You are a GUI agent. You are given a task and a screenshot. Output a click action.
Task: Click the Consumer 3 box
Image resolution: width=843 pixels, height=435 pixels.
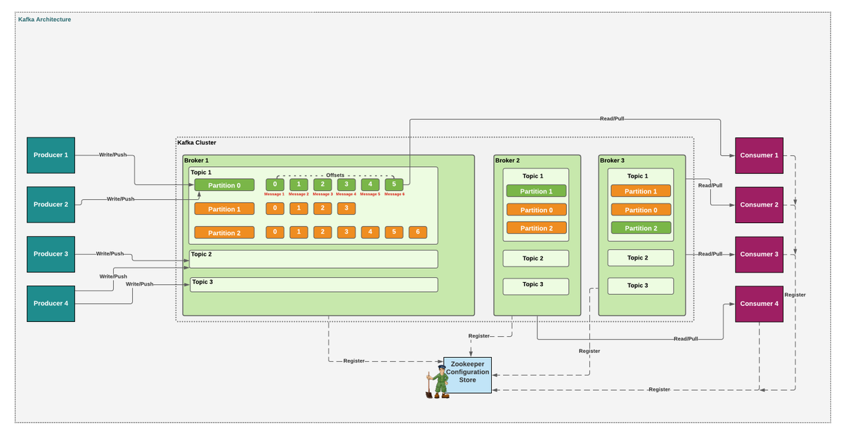(759, 254)
